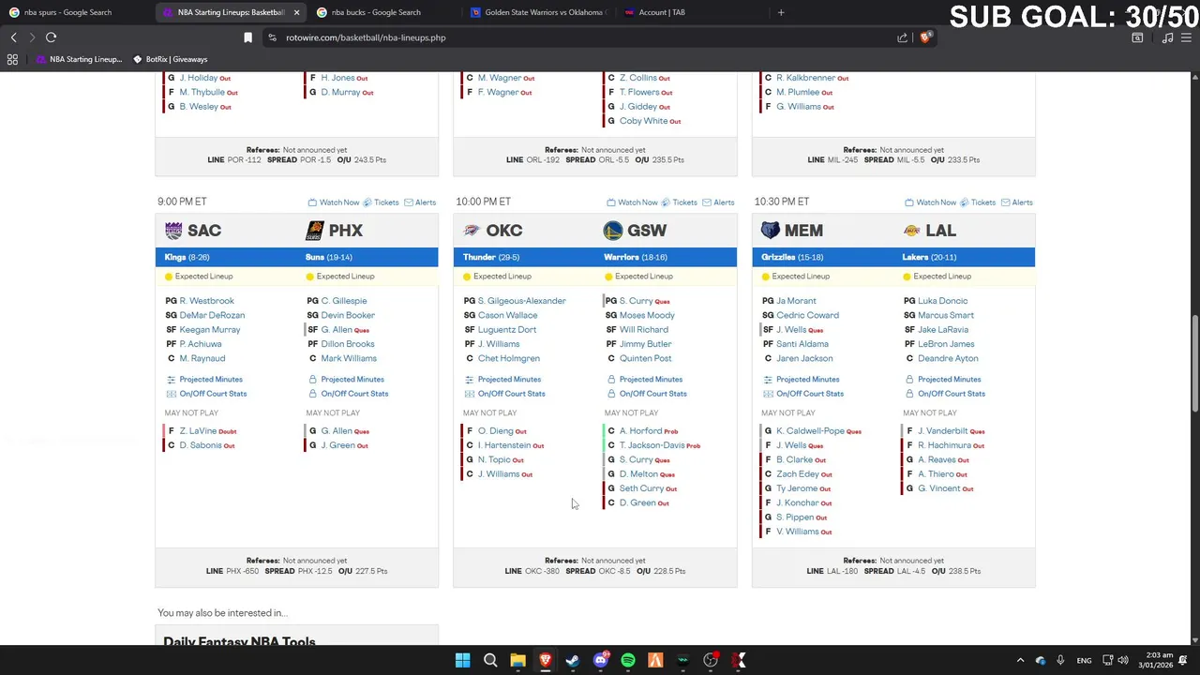Viewport: 1200px width, 675px height.
Task: Switch to nba bucks Google Search tab
Action: click(x=375, y=12)
